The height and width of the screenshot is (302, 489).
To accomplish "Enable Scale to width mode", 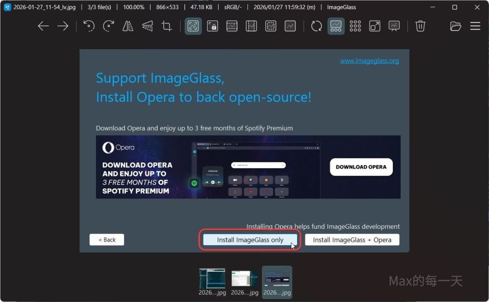I will (232, 26).
